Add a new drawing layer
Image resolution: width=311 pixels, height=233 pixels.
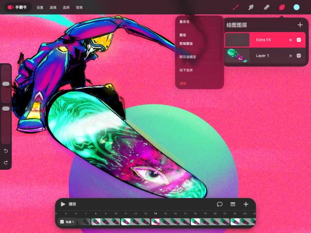click(x=300, y=25)
